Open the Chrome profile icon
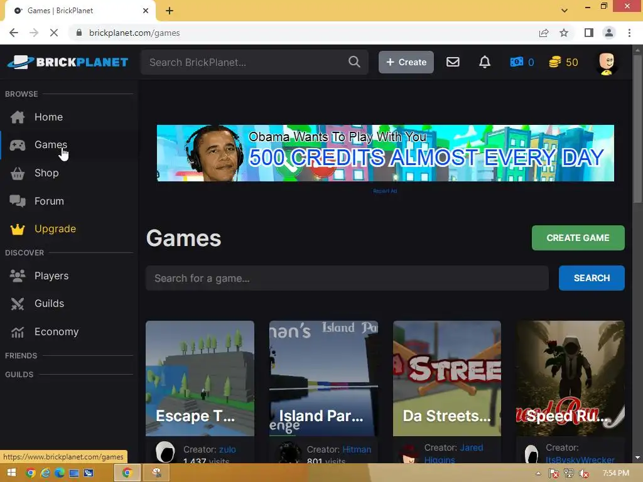The width and height of the screenshot is (643, 482). click(x=609, y=33)
